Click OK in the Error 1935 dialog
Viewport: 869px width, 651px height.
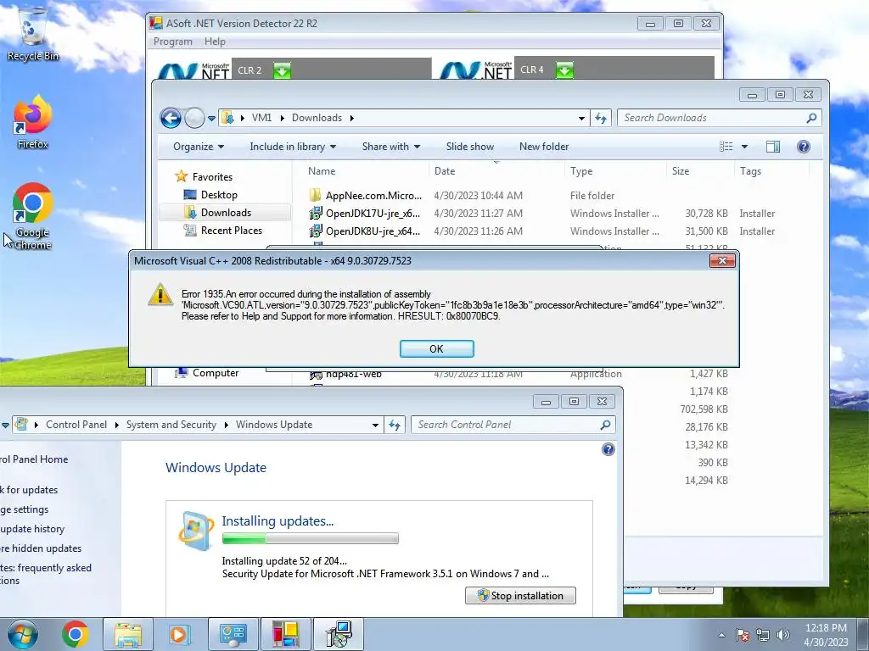[437, 348]
